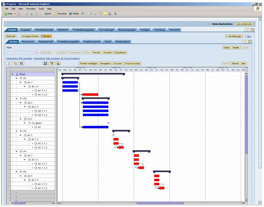Collapse the P2 phase node
This screenshot has width=264, height=207.
point(16,99)
